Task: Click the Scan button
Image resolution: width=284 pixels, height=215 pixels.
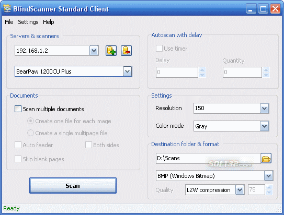Action: tap(73, 186)
